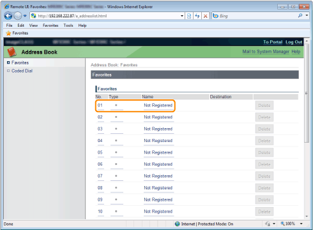Open the recent pages dropdown arrow
This screenshot has height=230, width=313.
click(x=25, y=16)
